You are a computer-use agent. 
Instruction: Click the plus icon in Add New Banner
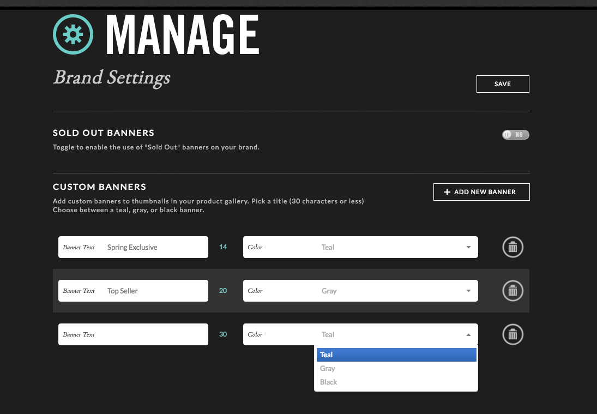447,192
